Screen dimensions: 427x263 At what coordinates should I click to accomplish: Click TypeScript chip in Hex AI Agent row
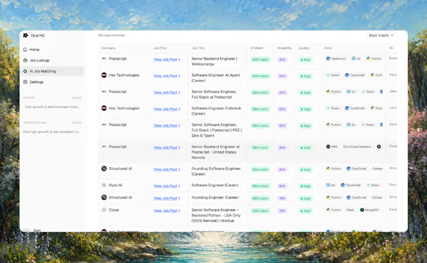point(355,75)
